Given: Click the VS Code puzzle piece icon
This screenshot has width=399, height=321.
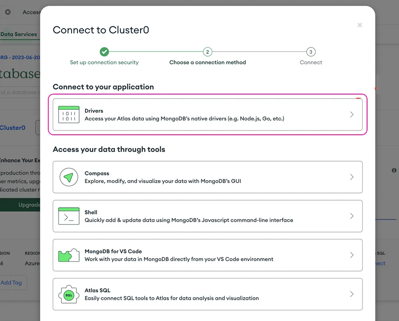Looking at the screenshot, I should [x=69, y=255].
